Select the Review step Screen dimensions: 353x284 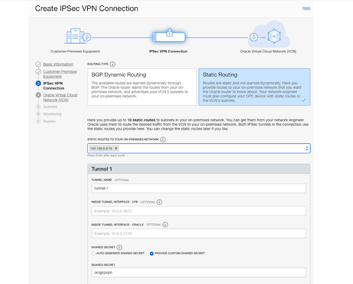pyautogui.click(x=49, y=121)
